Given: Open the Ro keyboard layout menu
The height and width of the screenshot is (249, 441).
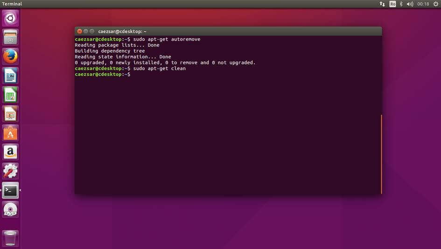Looking at the screenshot, I should (392, 4).
